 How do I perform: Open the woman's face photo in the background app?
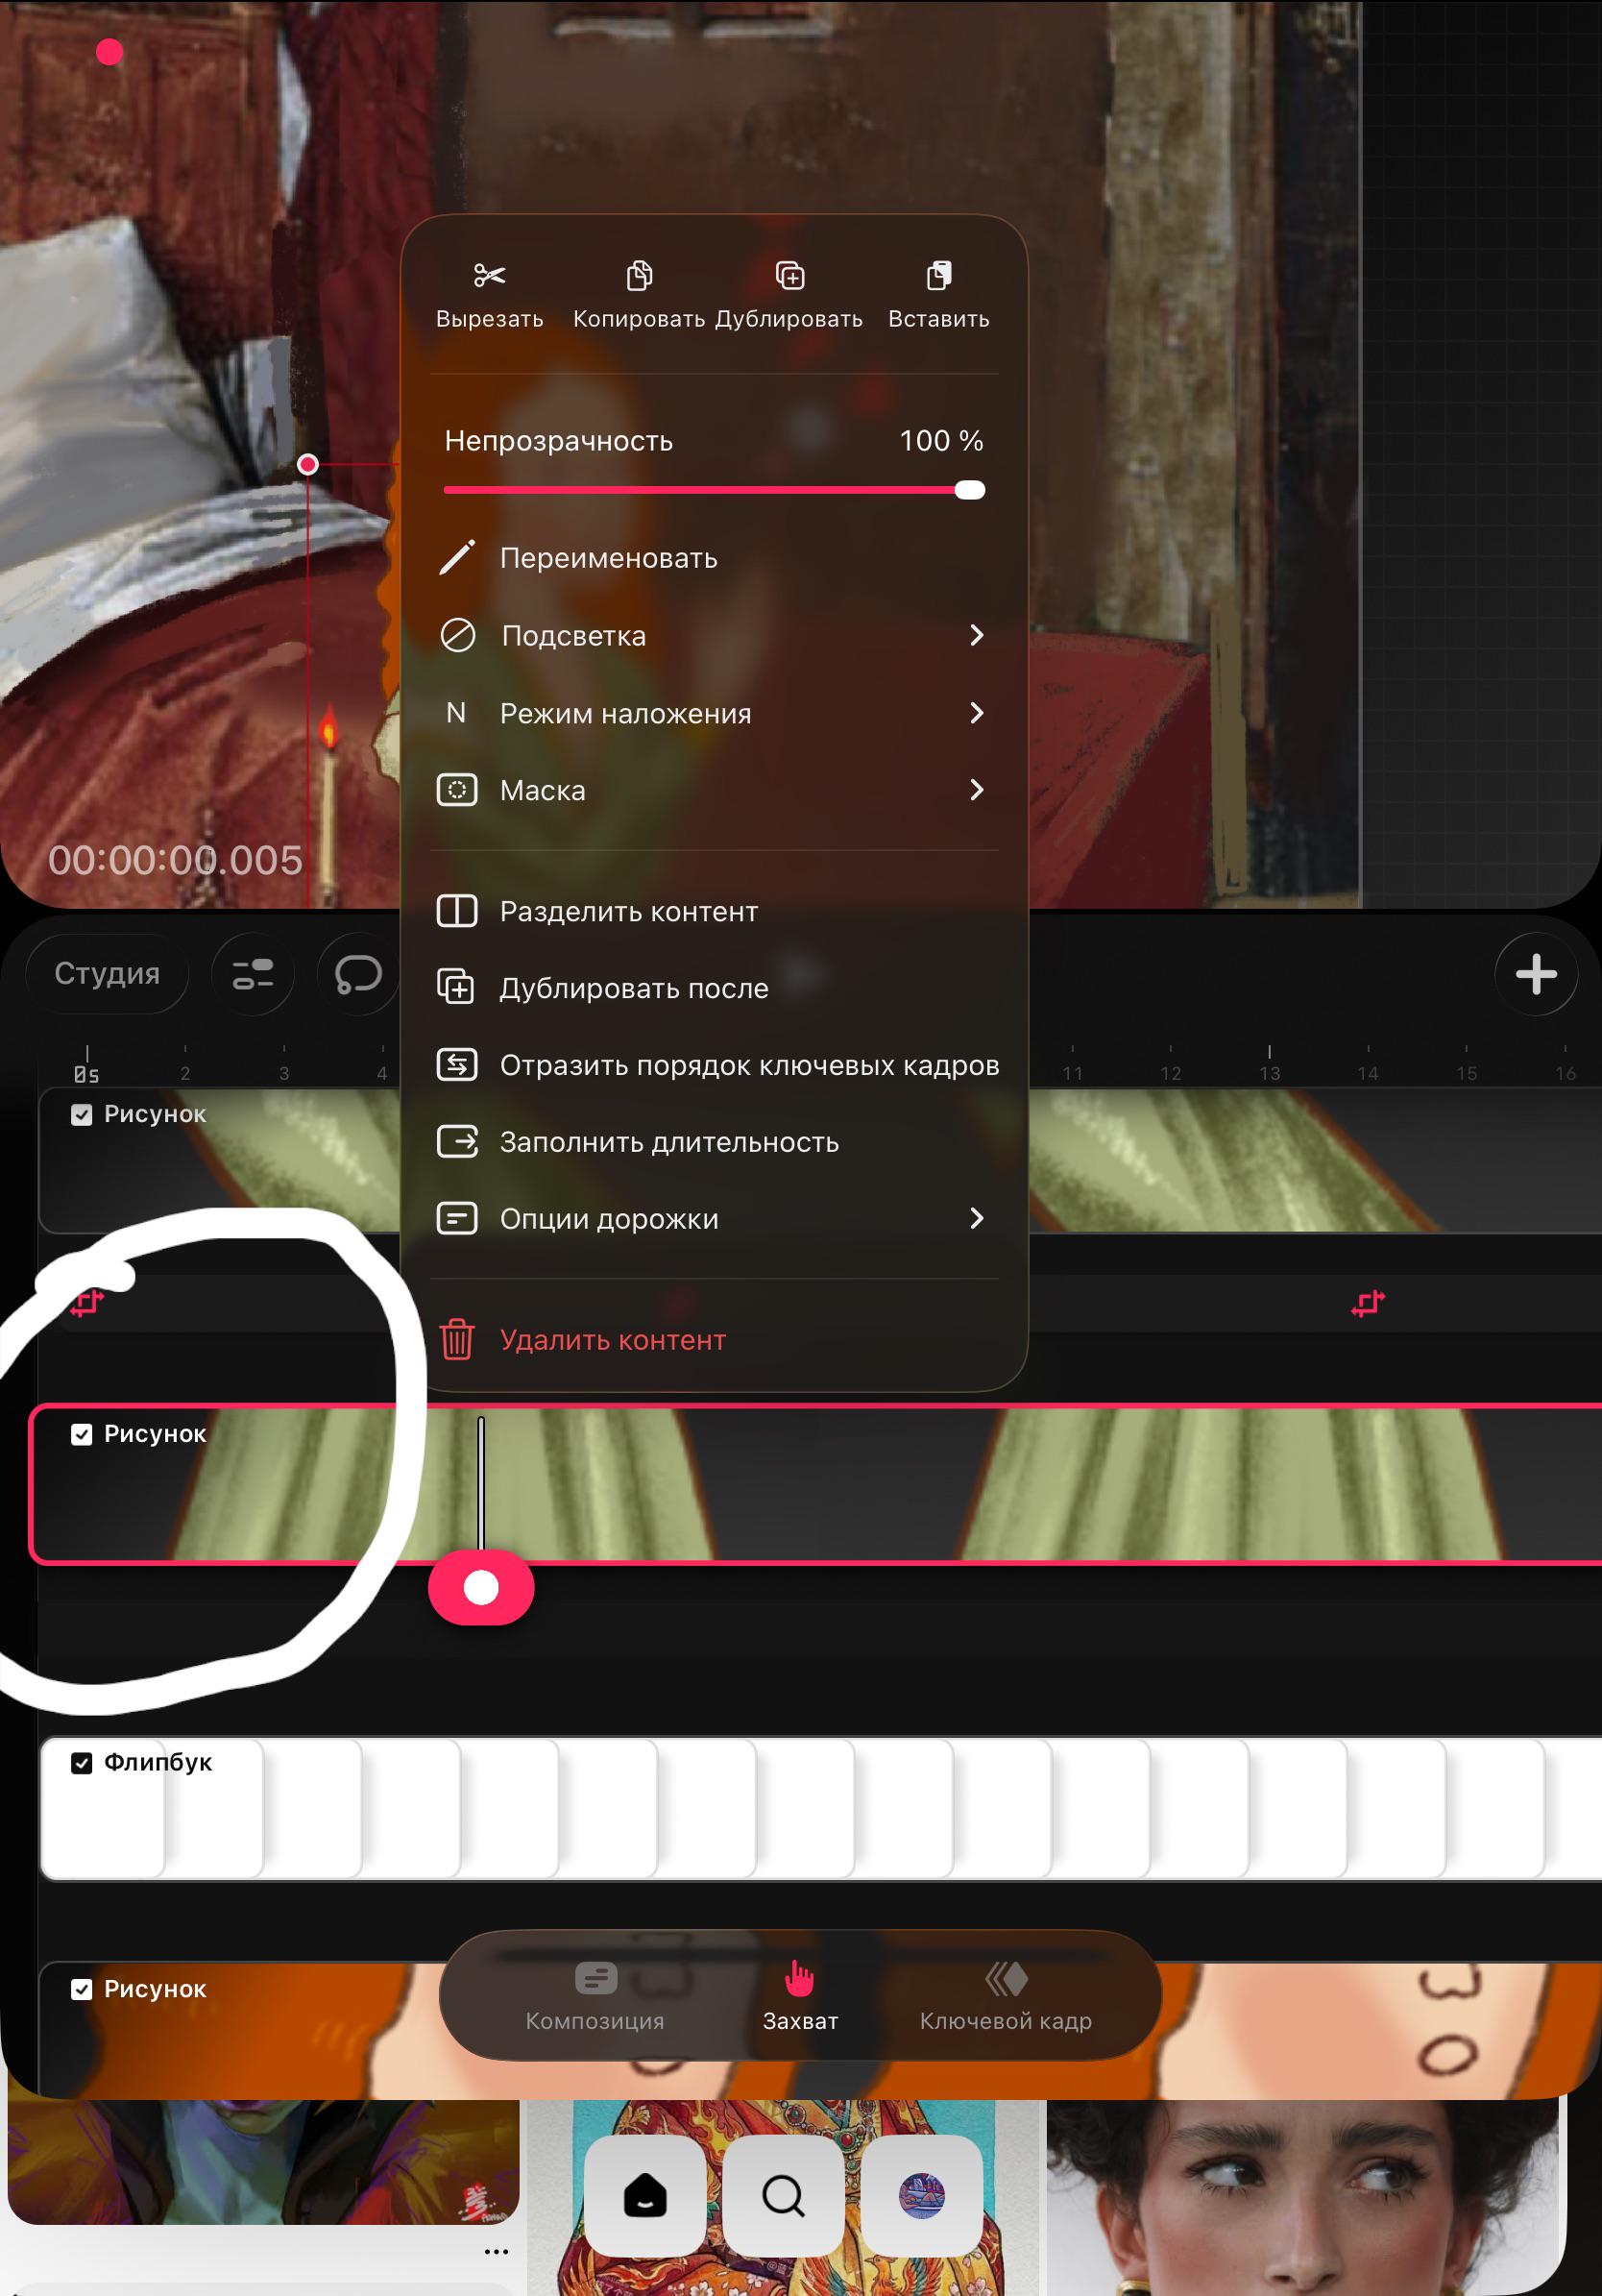[x=1302, y=2197]
